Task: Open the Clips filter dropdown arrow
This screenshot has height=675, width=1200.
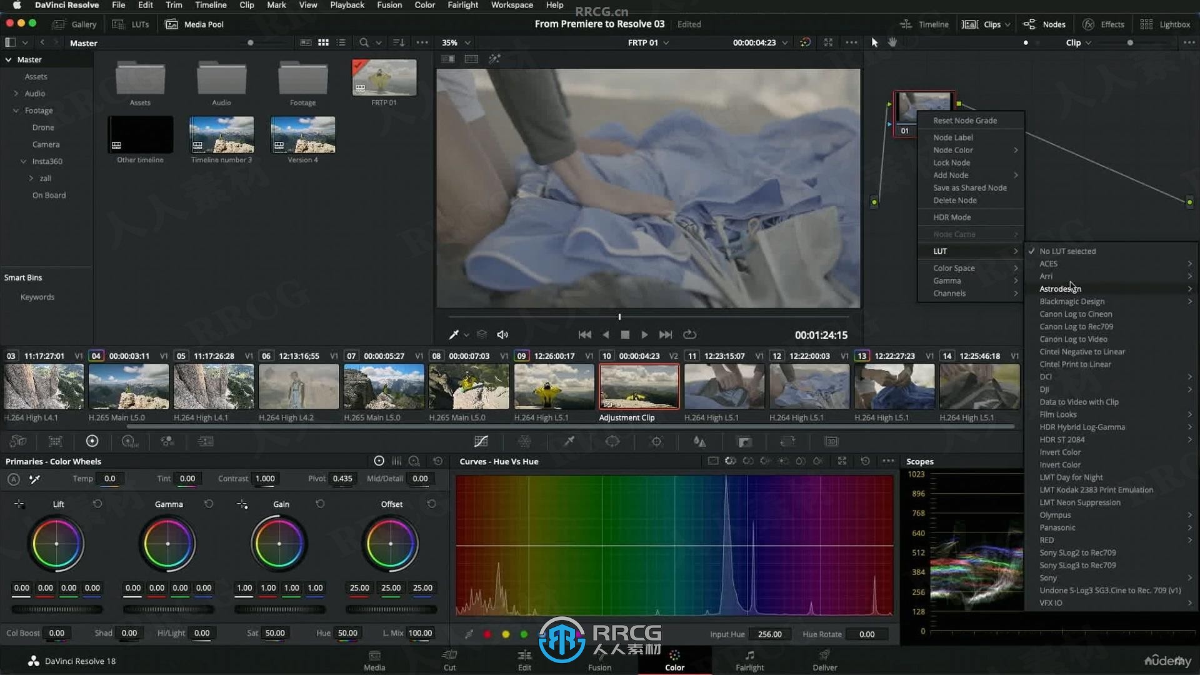Action: 1007,25
